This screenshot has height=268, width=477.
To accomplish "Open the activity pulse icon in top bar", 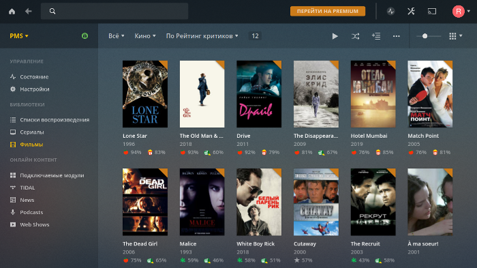I will coord(391,12).
